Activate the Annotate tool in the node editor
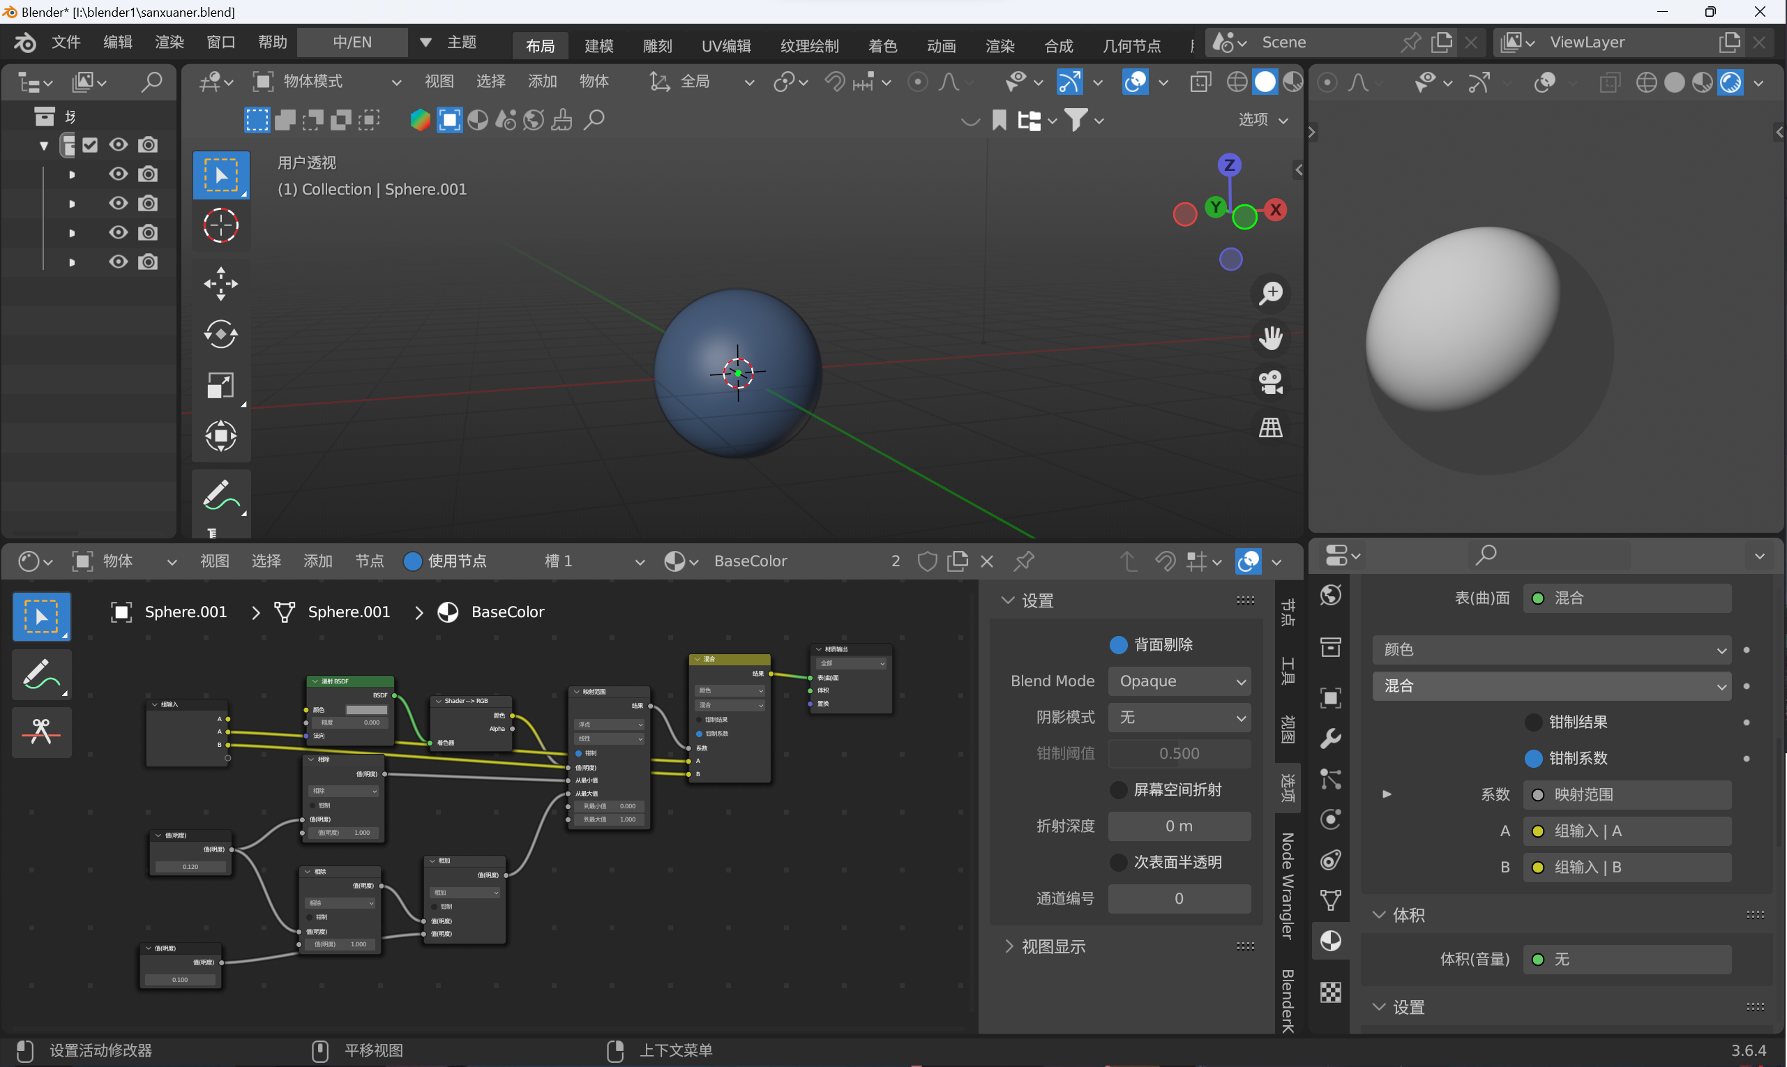 [42, 674]
